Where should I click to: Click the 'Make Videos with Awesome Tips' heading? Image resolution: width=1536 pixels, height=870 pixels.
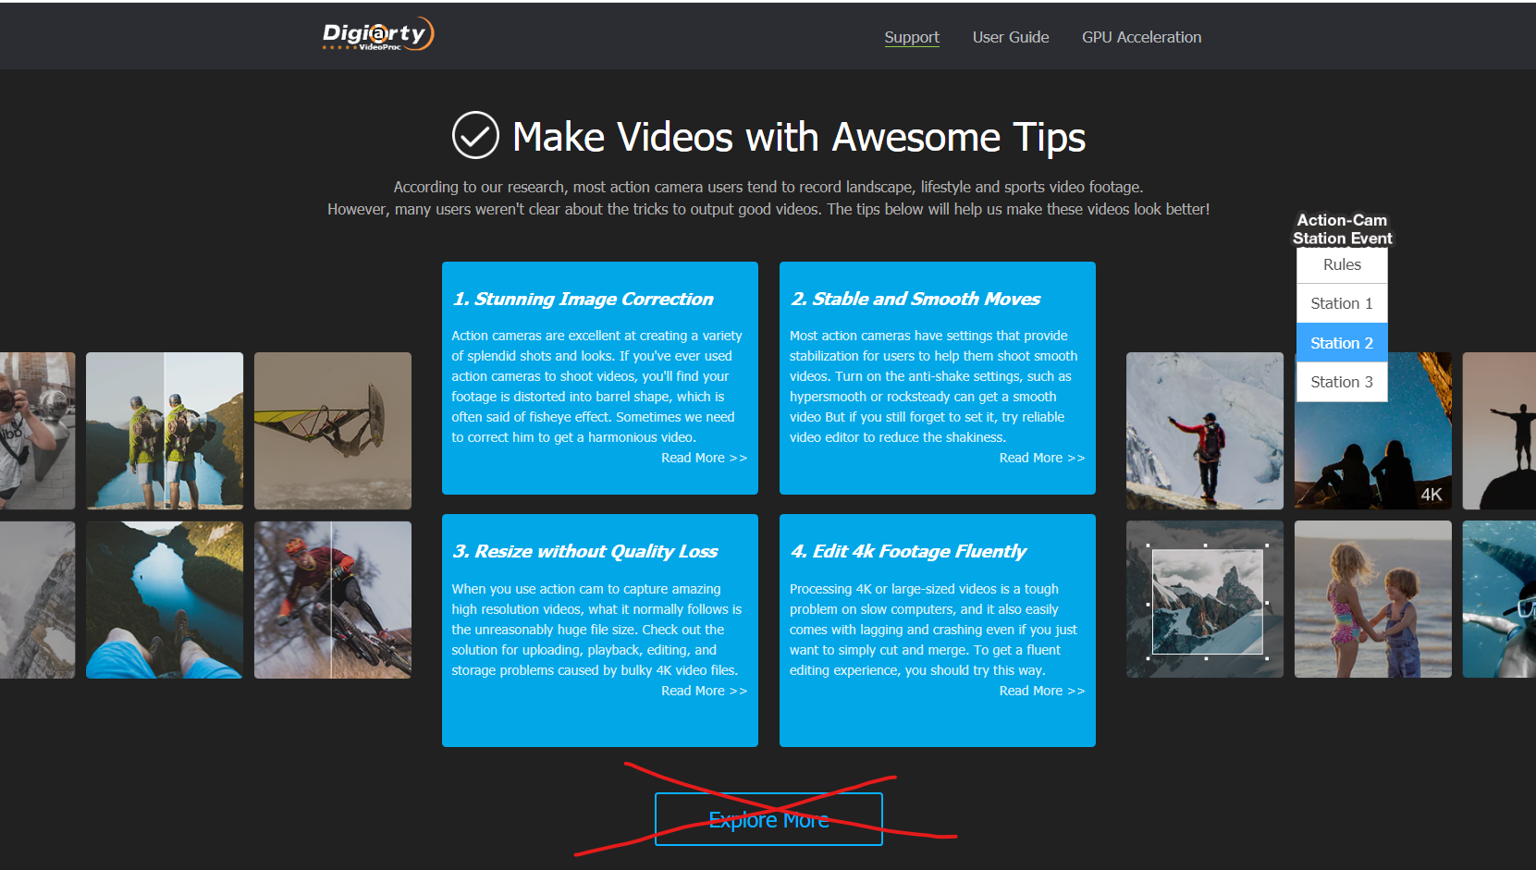pyautogui.click(x=799, y=137)
